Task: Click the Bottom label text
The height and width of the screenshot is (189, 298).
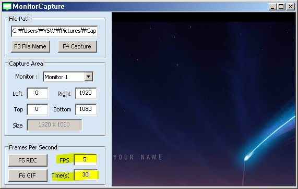Action: click(x=62, y=109)
